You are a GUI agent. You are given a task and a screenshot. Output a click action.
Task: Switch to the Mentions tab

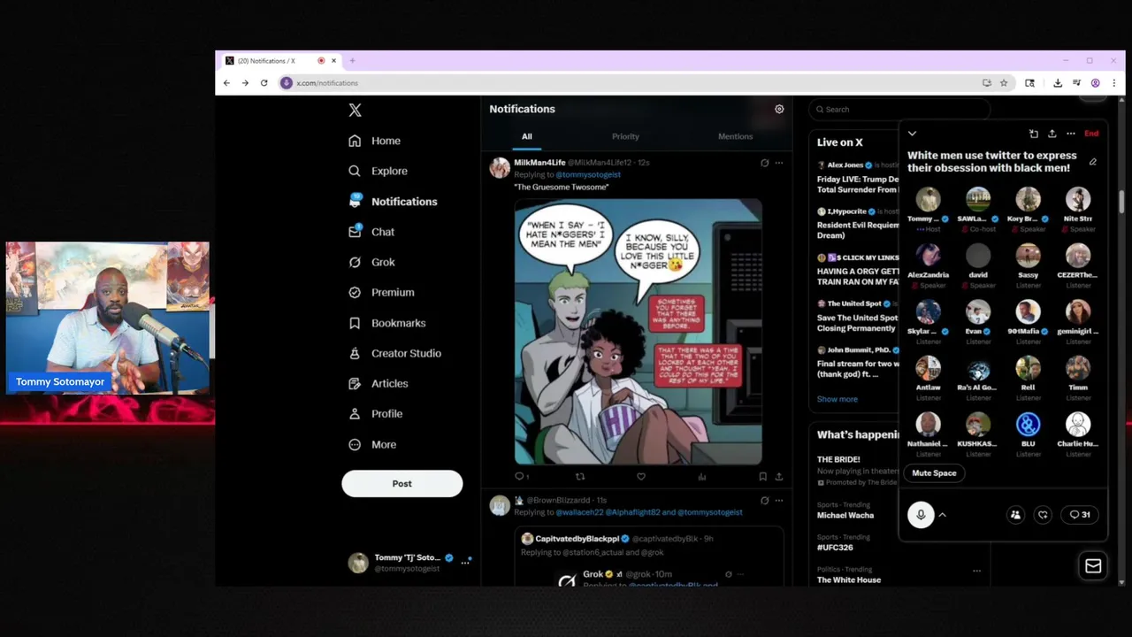(735, 136)
